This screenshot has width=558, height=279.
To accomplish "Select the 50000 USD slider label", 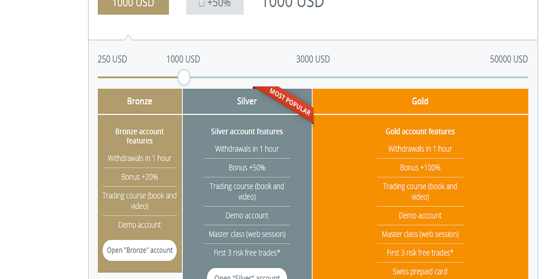I will 509,59.
